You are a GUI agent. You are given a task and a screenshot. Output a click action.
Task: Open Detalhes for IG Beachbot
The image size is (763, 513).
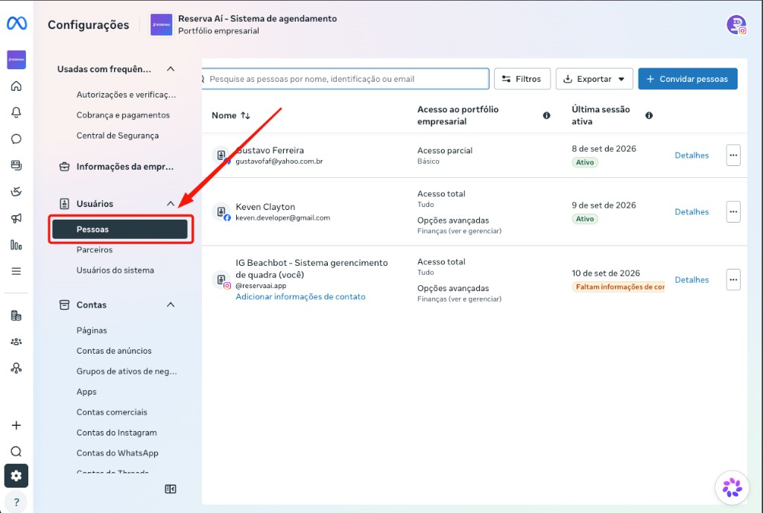pos(691,280)
